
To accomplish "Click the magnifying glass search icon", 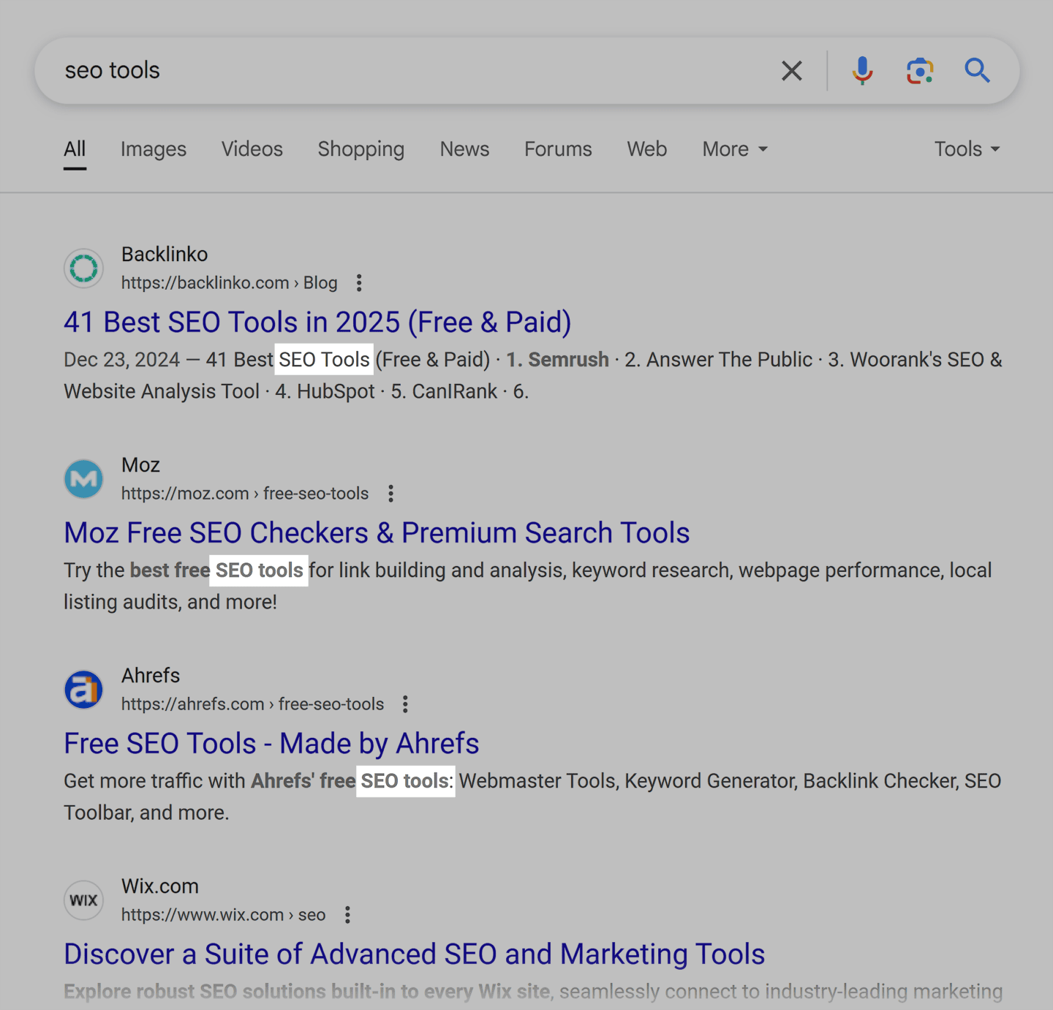I will tap(976, 71).
